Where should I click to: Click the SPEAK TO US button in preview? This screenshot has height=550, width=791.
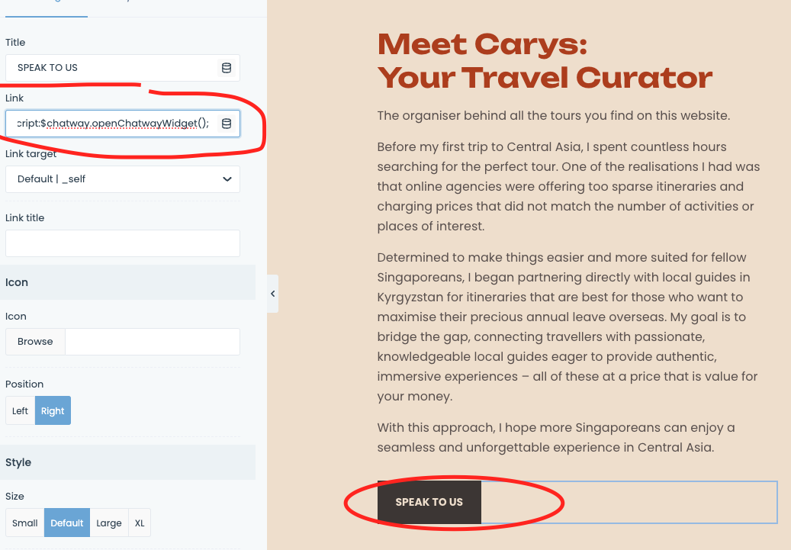(x=429, y=502)
